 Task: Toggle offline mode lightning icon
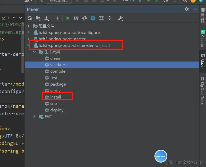pos(93,18)
